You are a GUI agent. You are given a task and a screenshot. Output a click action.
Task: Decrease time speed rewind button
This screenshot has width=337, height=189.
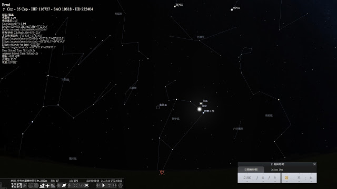(x=98, y=185)
